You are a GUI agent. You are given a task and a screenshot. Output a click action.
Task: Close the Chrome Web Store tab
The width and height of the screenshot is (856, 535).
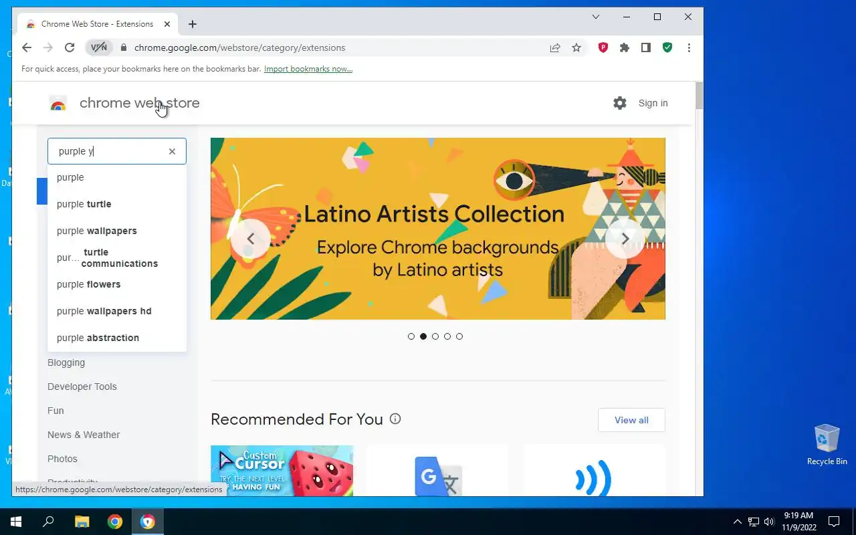(167, 24)
